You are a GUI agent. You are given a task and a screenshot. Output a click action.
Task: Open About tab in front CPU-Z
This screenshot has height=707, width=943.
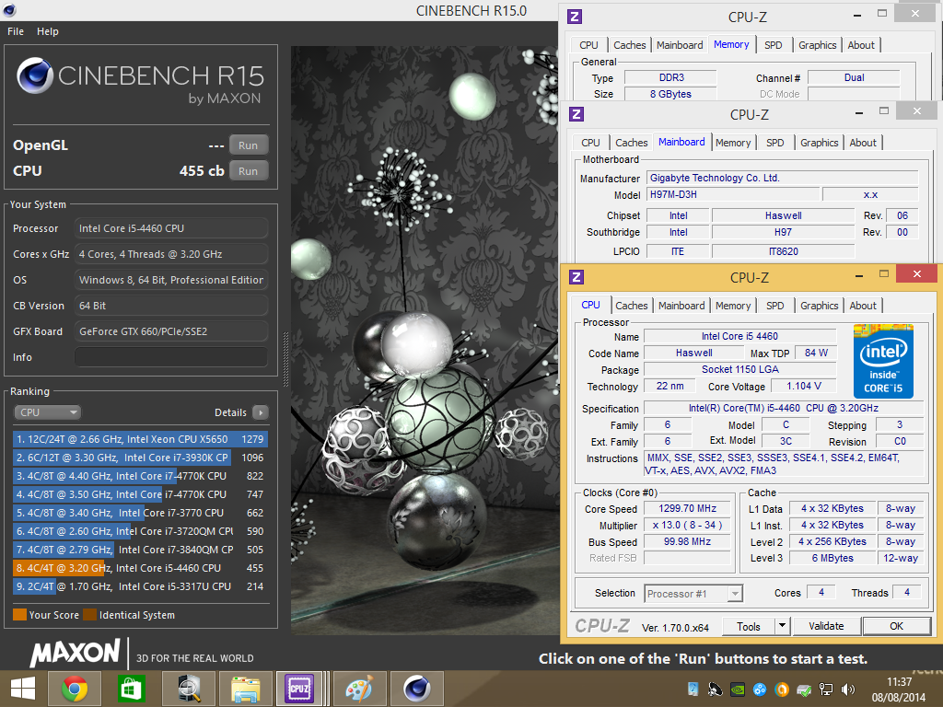(x=862, y=306)
